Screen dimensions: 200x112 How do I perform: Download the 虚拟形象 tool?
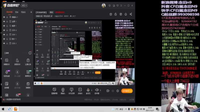coord(17,85)
